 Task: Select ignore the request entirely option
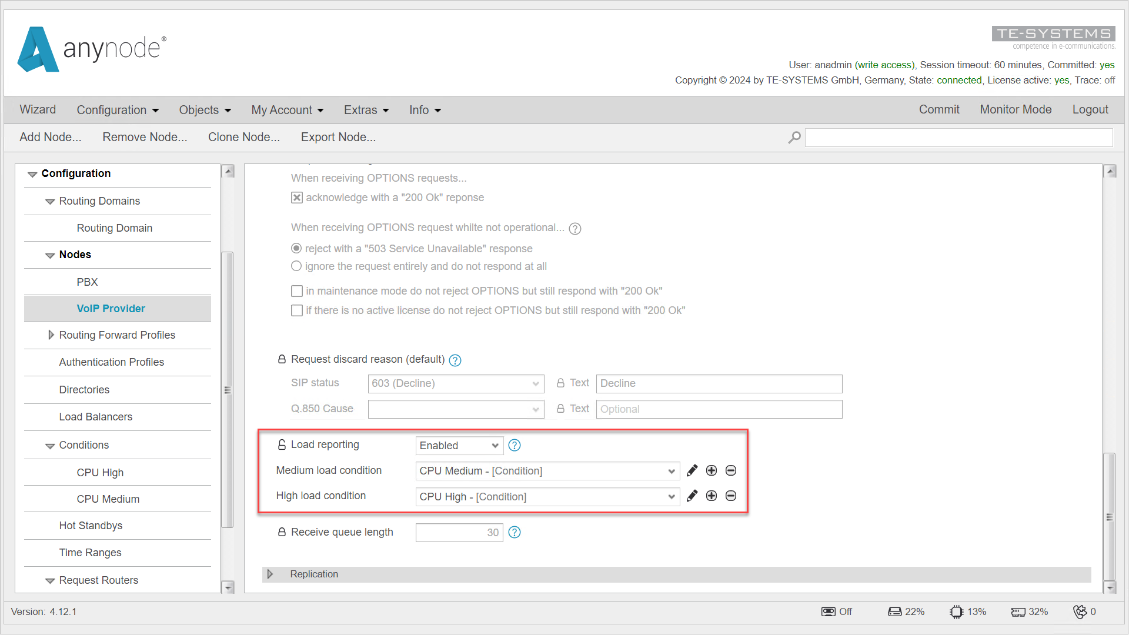click(296, 266)
